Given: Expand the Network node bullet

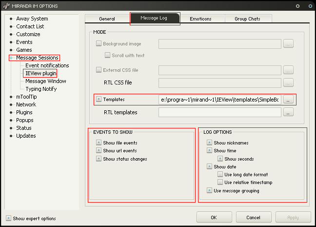Looking at the screenshot, I should click(x=11, y=105).
